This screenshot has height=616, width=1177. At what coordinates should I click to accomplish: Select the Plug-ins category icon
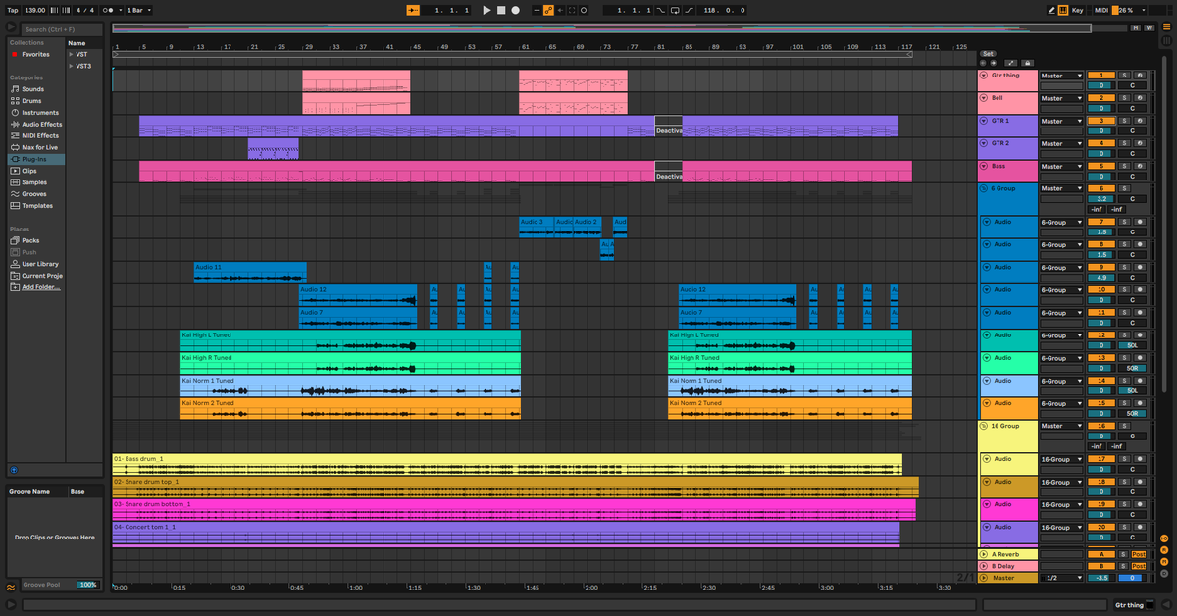pyautogui.click(x=15, y=159)
